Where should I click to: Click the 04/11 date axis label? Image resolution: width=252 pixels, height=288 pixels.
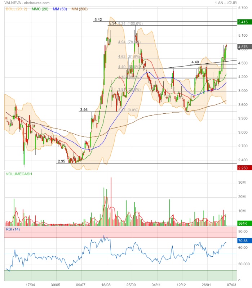156,285
